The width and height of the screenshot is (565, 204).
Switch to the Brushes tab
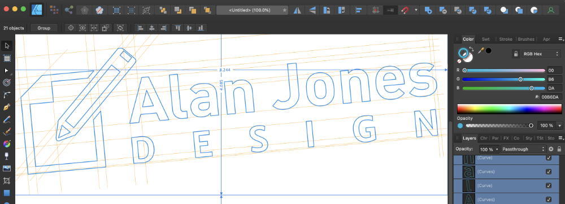click(526, 39)
